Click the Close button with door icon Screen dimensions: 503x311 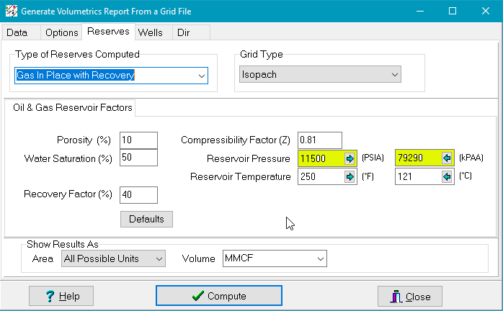tap(410, 296)
